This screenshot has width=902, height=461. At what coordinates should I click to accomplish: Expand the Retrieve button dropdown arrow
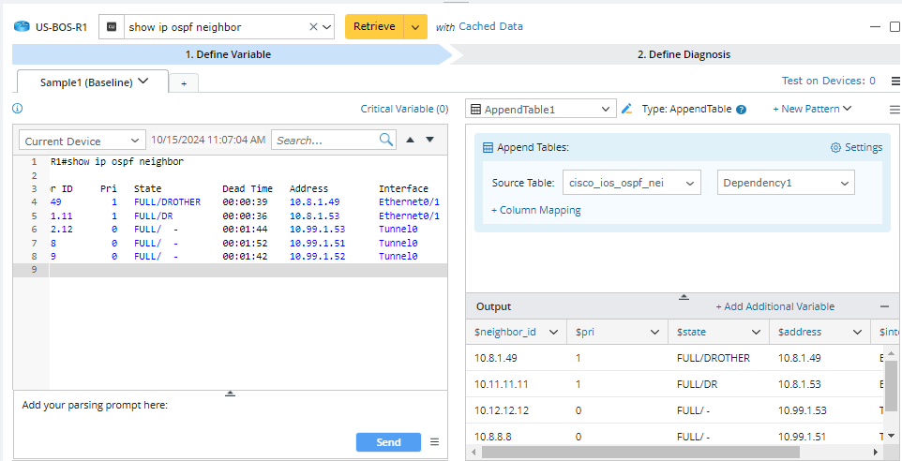pos(415,27)
